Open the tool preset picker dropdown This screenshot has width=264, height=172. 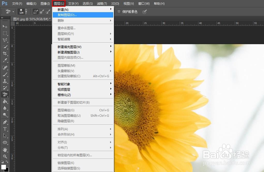(x=13, y=12)
